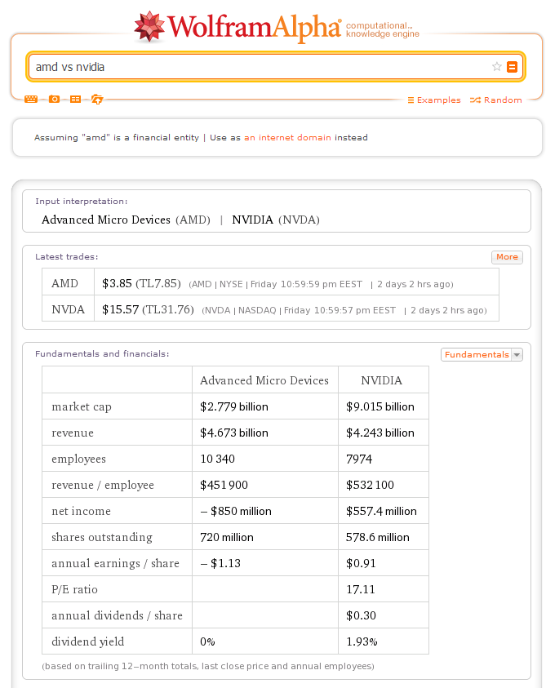This screenshot has width=546, height=688.
Task: Click the 'Input interpretation:' pod title
Action: click(x=81, y=201)
